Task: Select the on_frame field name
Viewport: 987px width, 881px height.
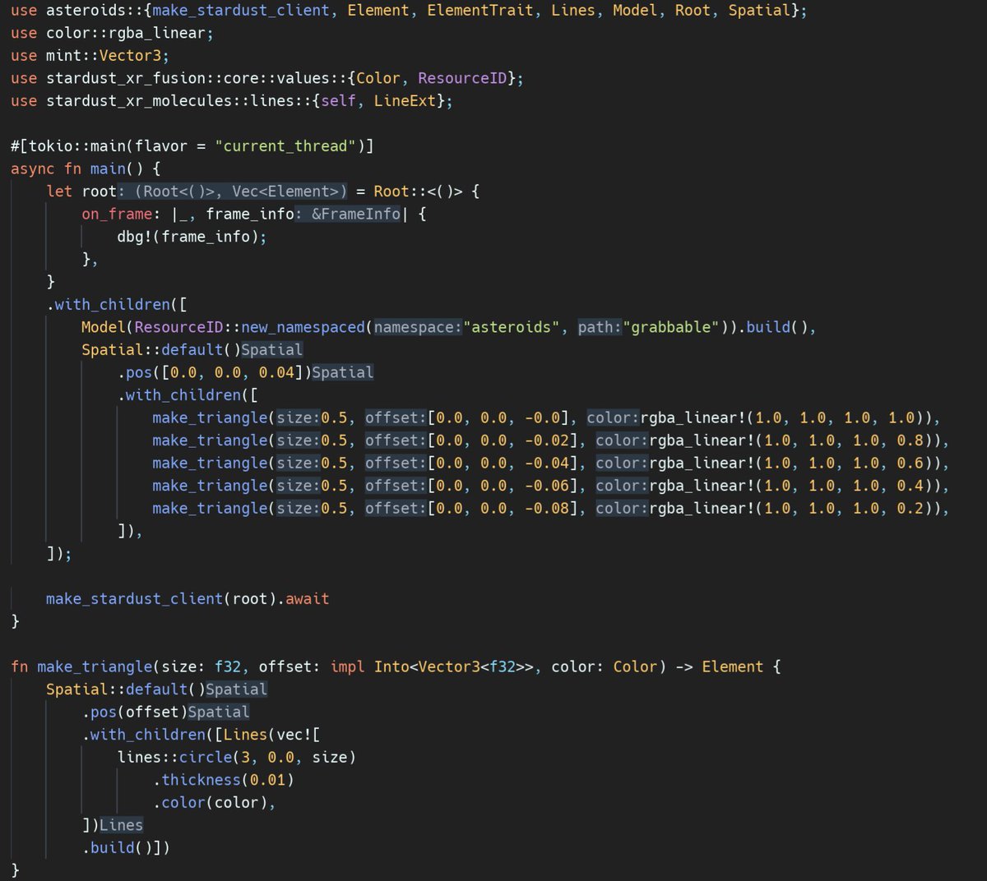Action: pyautogui.click(x=117, y=214)
